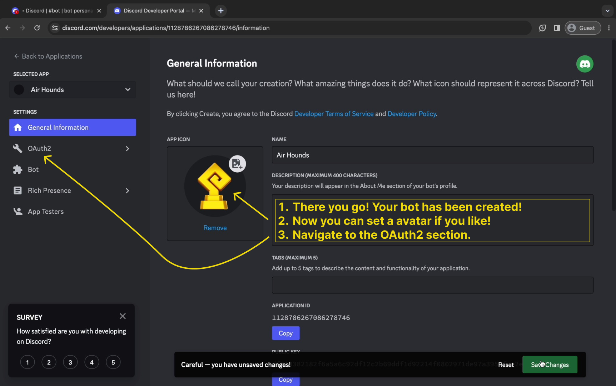This screenshot has width=616, height=386.
Task: Select survey rating 3
Action: 70,362
